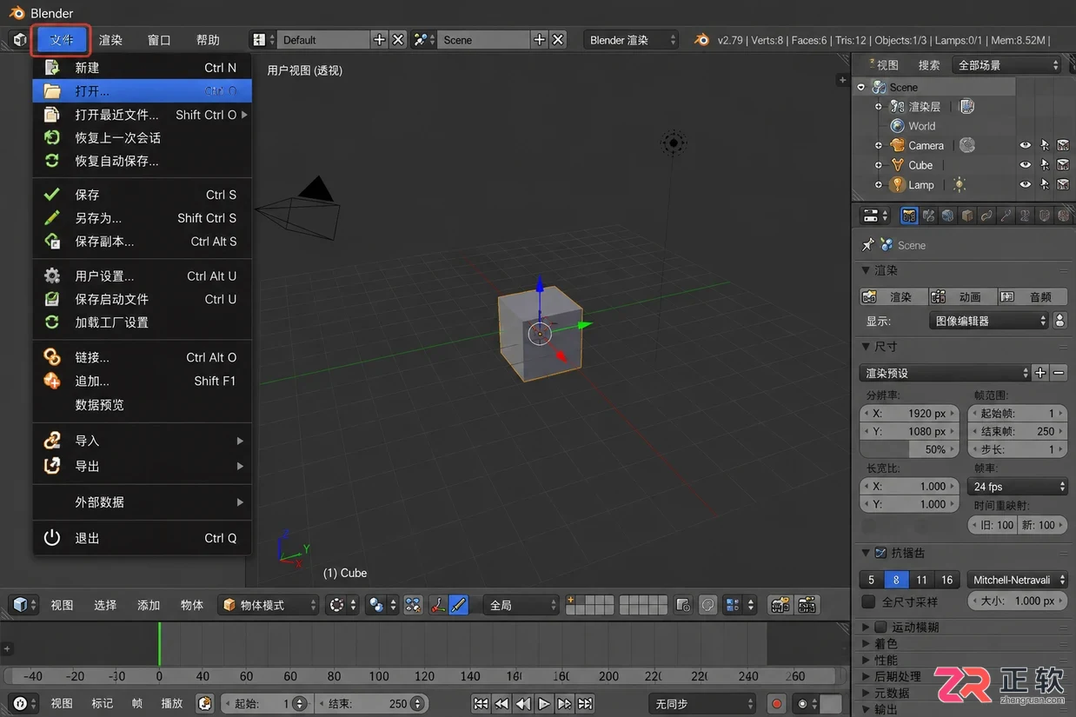The width and height of the screenshot is (1076, 717).
Task: Open the 24 fps frame rate dropdown
Action: click(x=1018, y=487)
